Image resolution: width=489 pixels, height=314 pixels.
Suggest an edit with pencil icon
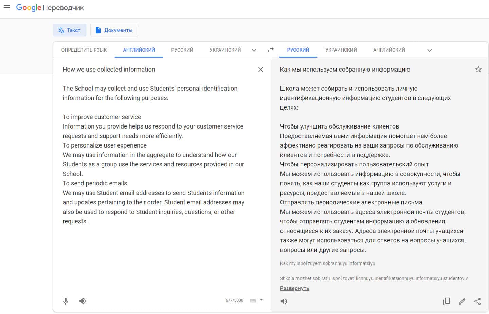[x=462, y=301]
